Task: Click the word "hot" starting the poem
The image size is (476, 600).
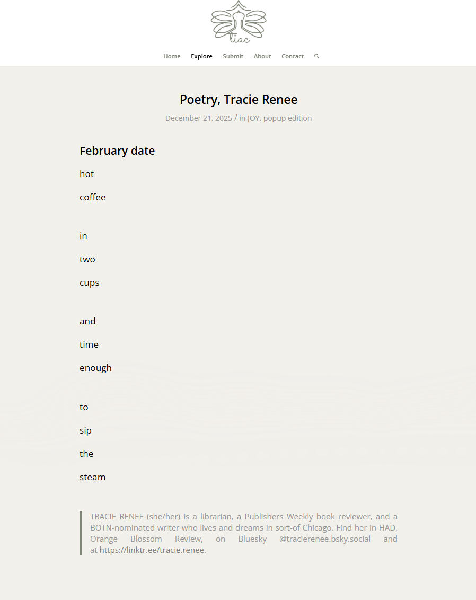Action: pyautogui.click(x=86, y=174)
